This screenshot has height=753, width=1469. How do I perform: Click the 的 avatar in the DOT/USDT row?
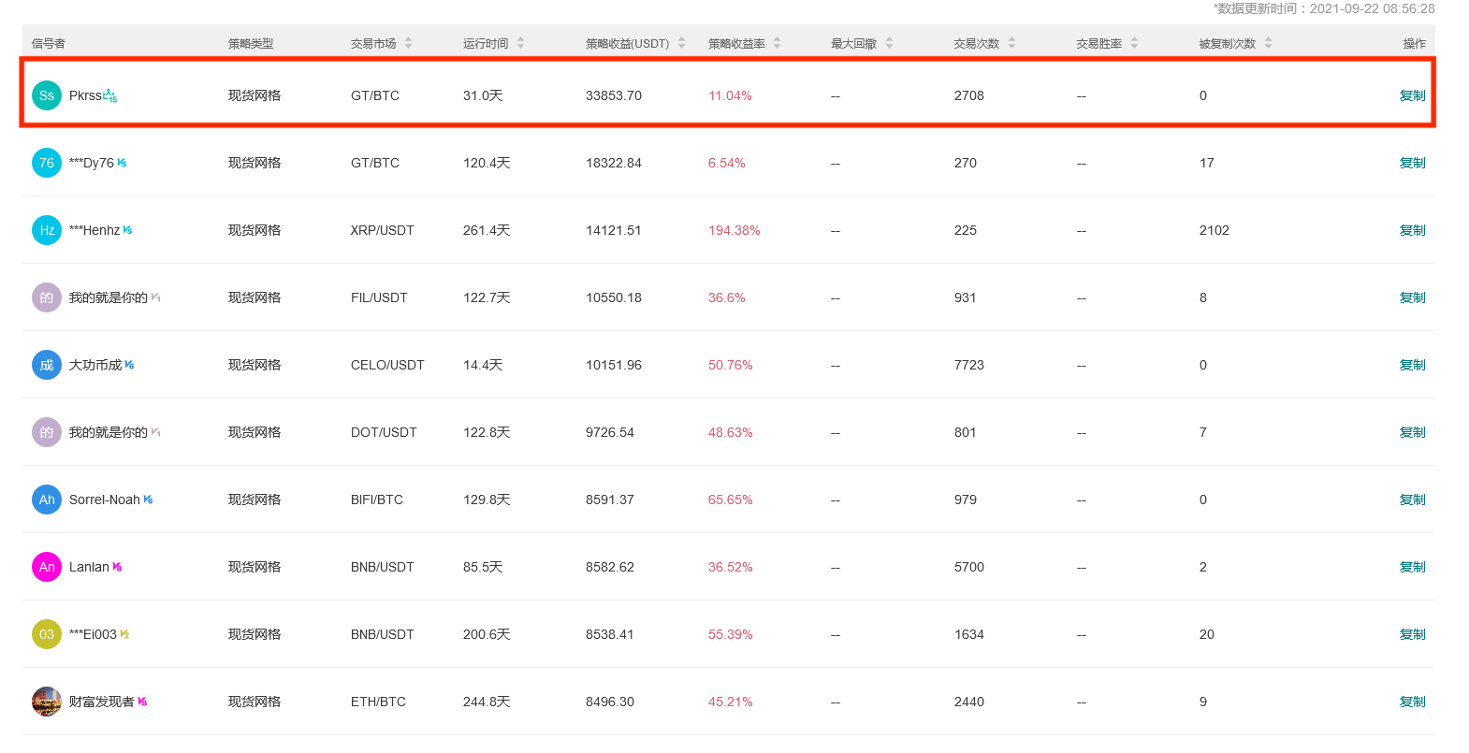(x=47, y=432)
